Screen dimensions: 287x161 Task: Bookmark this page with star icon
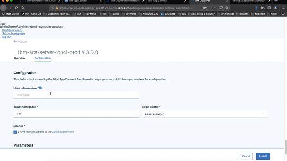[x=227, y=8]
